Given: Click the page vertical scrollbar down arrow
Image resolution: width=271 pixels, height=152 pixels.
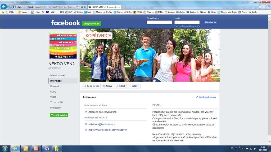Looking at the screenshot, I should pos(269,142).
